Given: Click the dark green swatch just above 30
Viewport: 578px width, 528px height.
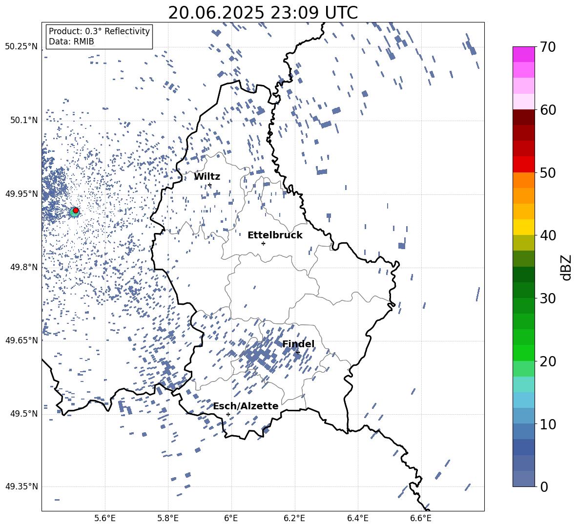Looking at the screenshot, I should [524, 290].
